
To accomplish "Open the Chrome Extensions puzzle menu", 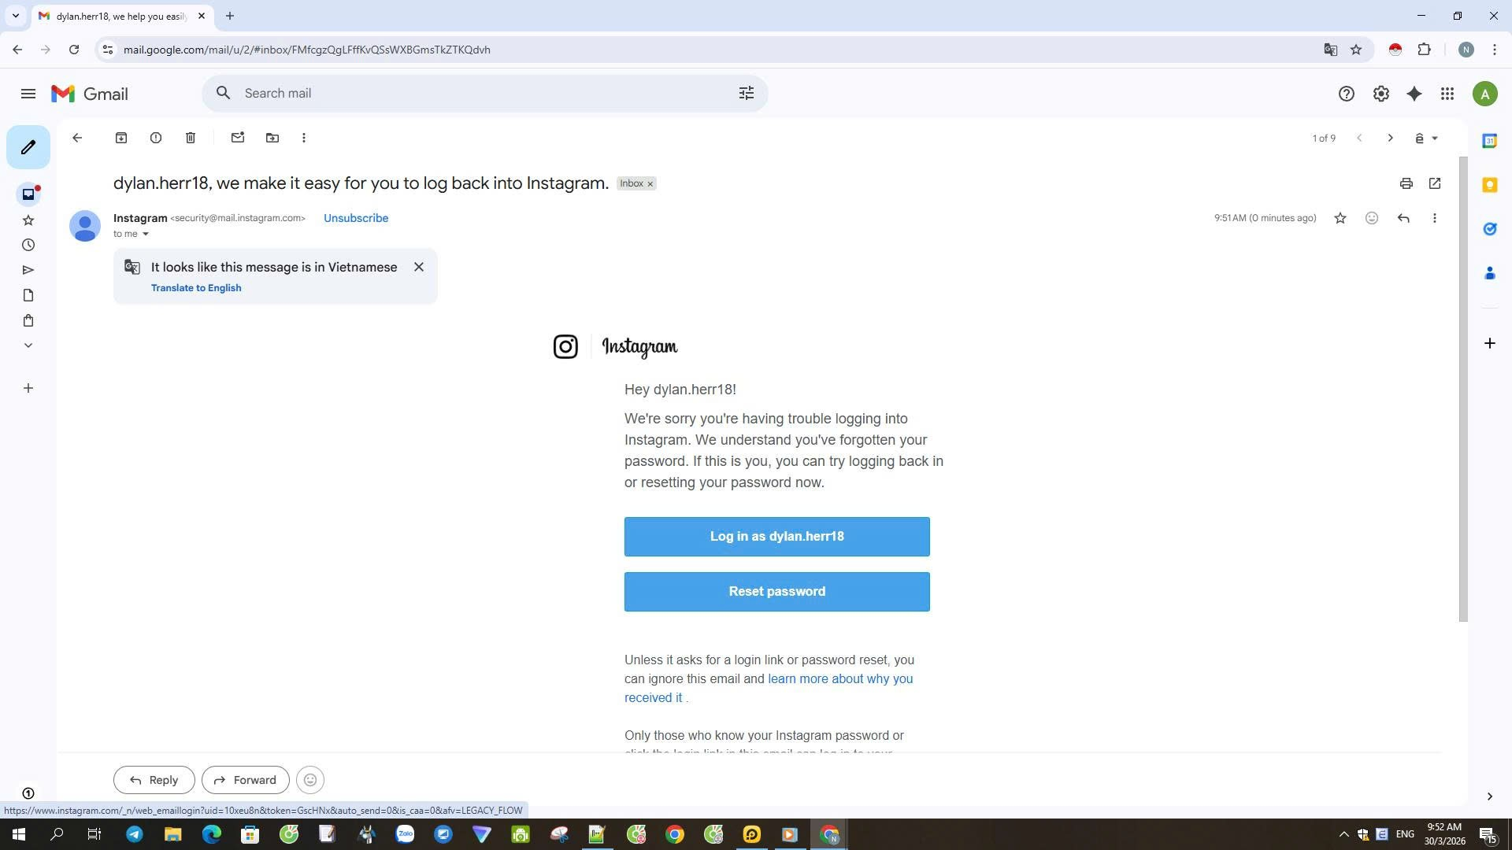I will pyautogui.click(x=1425, y=50).
